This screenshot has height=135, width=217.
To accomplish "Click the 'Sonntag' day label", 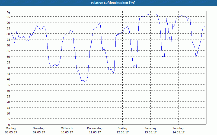I will (178, 128).
